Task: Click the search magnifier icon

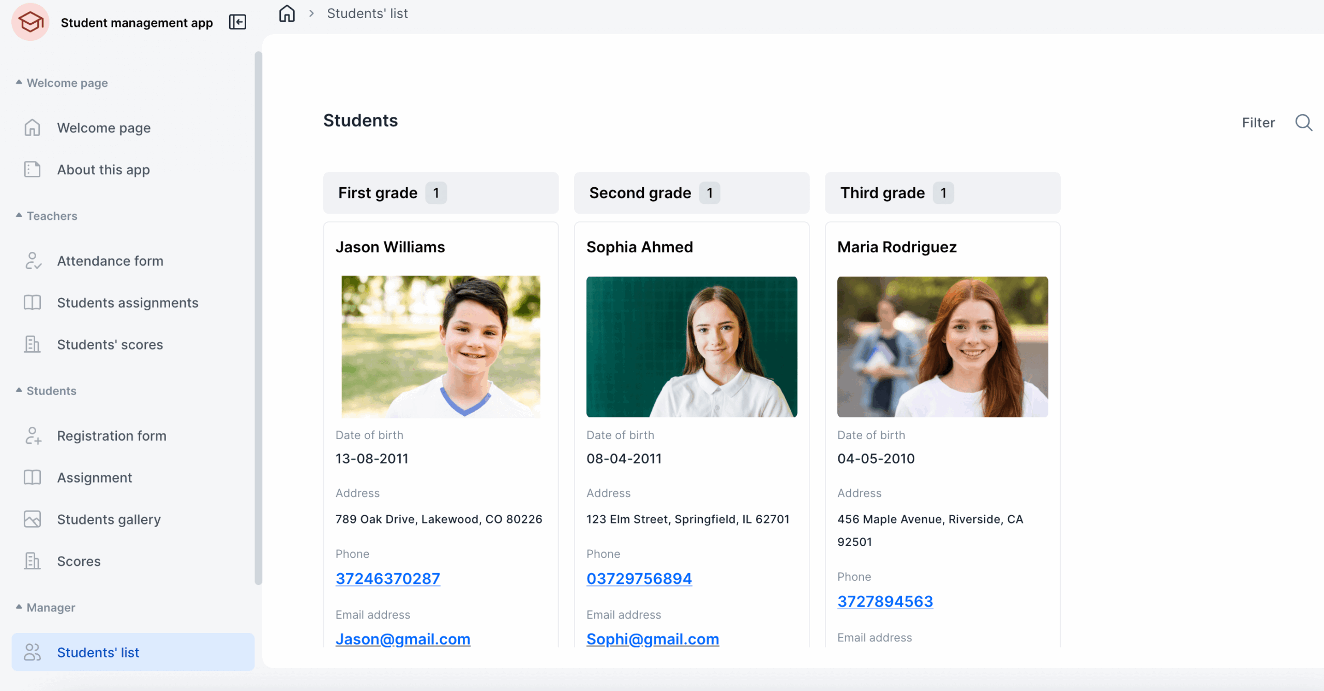Action: pyautogui.click(x=1303, y=123)
